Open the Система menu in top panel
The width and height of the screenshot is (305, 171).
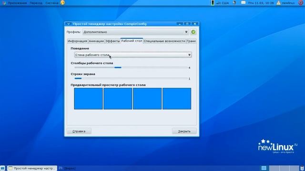[x=52, y=3]
